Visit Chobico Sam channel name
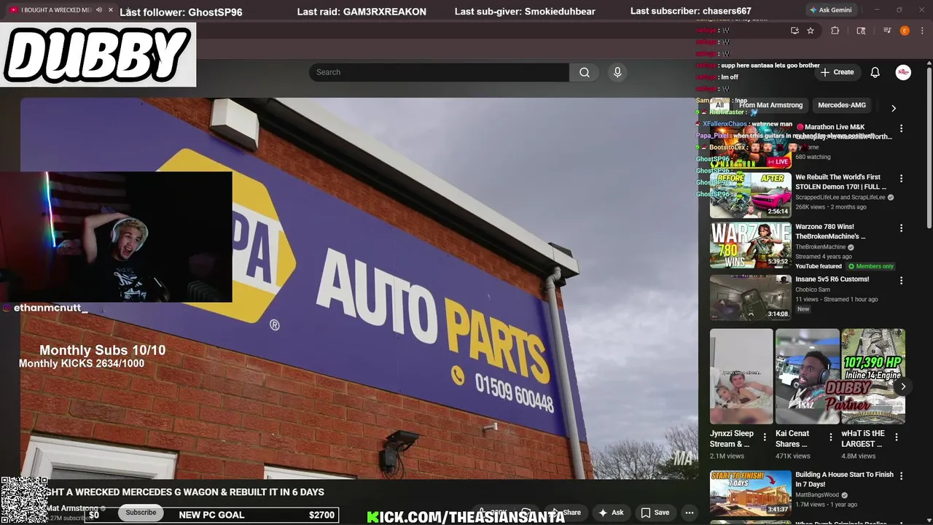The image size is (933, 525). [813, 289]
